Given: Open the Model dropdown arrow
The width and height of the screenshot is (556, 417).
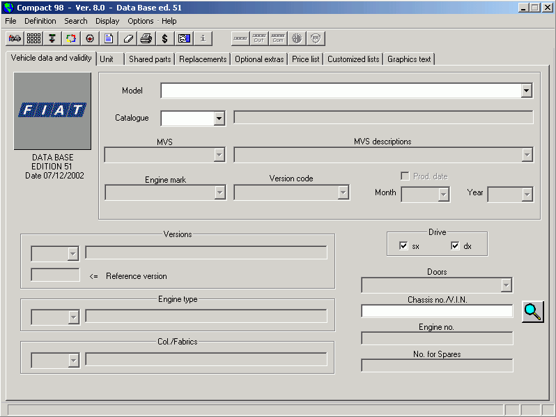Looking at the screenshot, I should pyautogui.click(x=527, y=91).
